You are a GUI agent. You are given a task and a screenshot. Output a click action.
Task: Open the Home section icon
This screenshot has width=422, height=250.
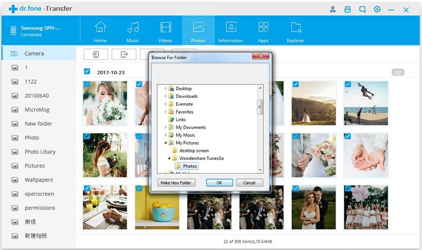(100, 31)
